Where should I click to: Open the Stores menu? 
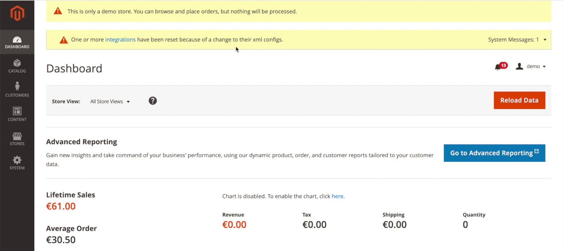pyautogui.click(x=17, y=139)
